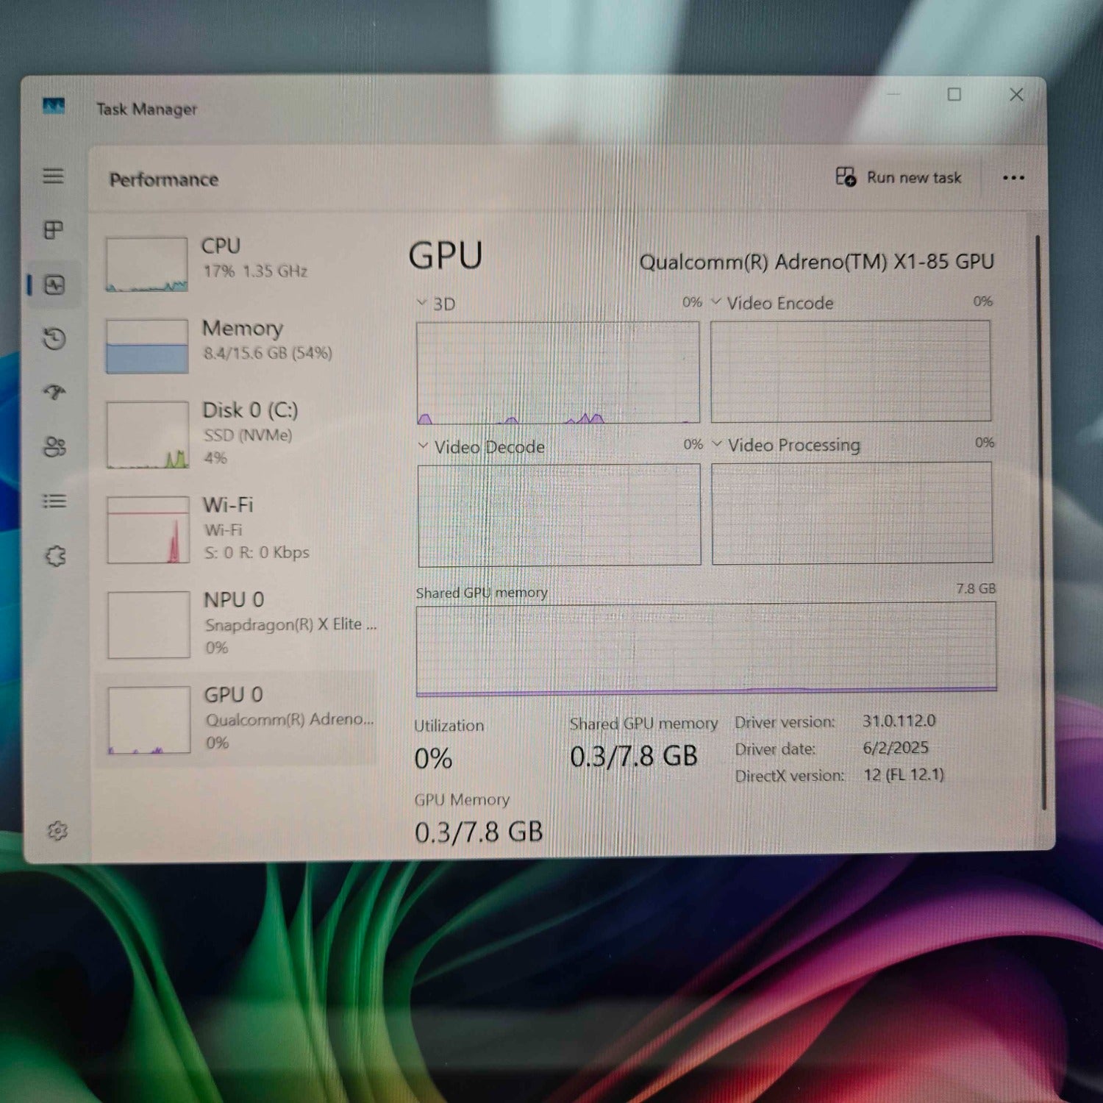1103x1103 pixels.
Task: Click the SSD (NVMe) disk label
Action: pyautogui.click(x=248, y=435)
